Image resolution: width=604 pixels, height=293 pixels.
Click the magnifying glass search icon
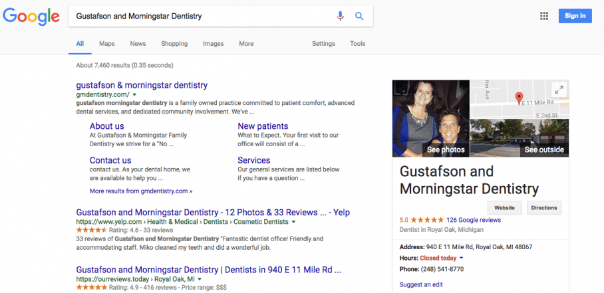tap(359, 16)
